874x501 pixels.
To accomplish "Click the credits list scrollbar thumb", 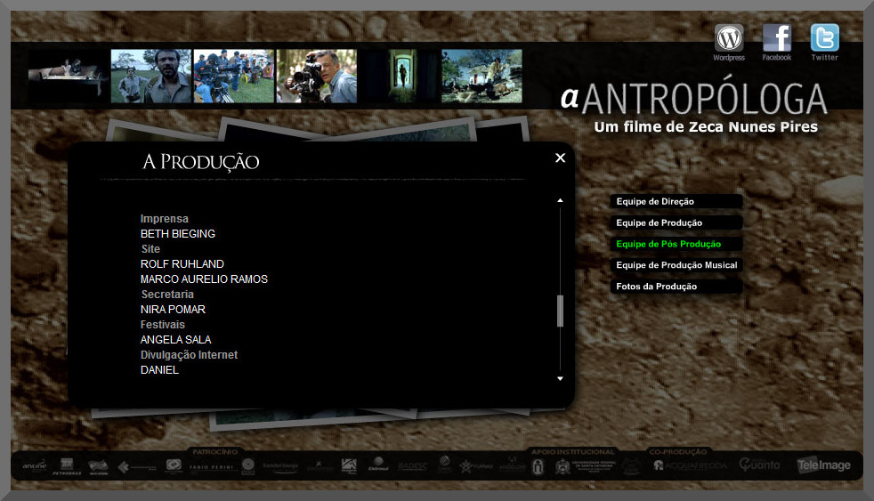I will 560,311.
